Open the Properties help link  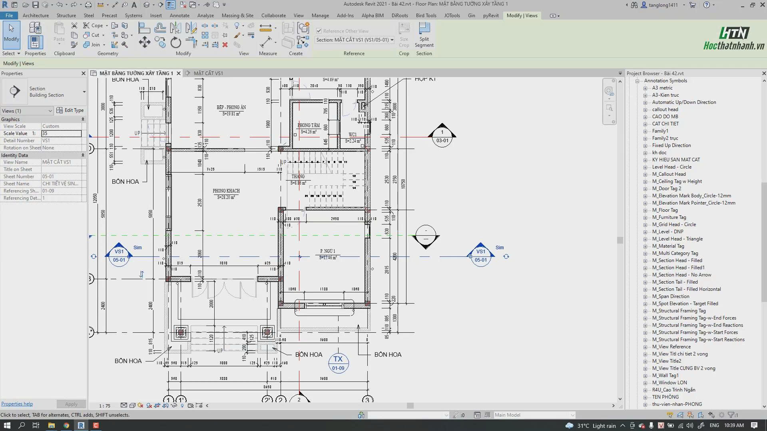tap(17, 404)
